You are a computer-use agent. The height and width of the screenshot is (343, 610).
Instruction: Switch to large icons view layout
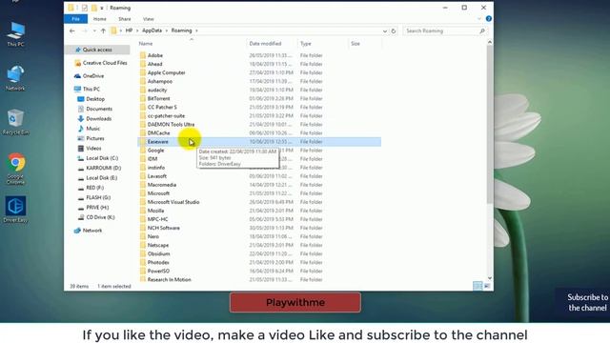pyautogui.click(x=487, y=286)
